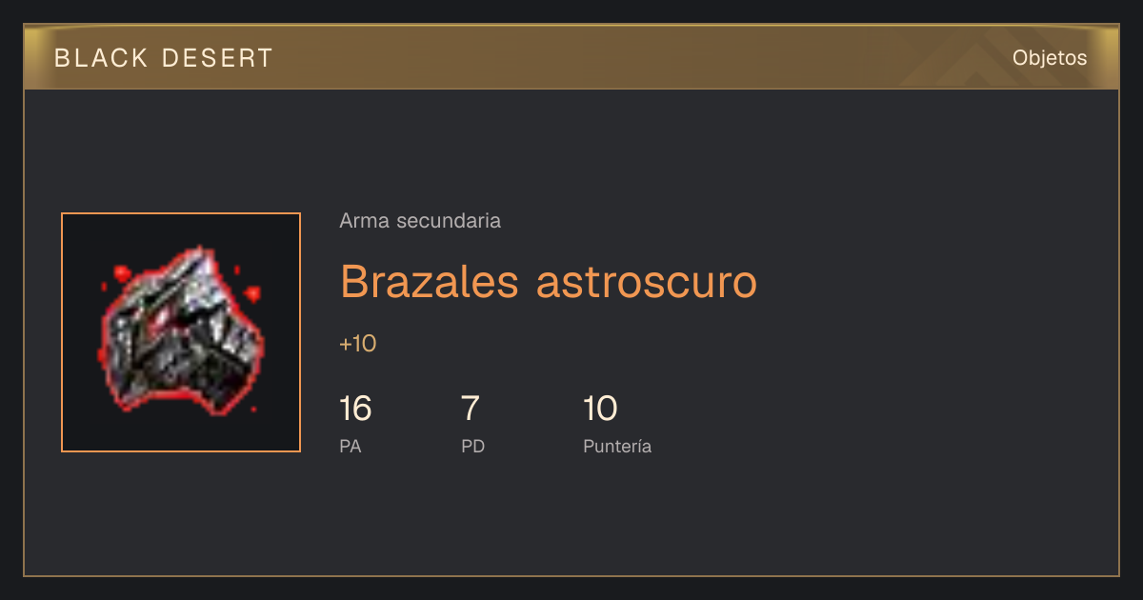Click the word astroscuro in title
This screenshot has width=1143, height=600.
click(647, 281)
